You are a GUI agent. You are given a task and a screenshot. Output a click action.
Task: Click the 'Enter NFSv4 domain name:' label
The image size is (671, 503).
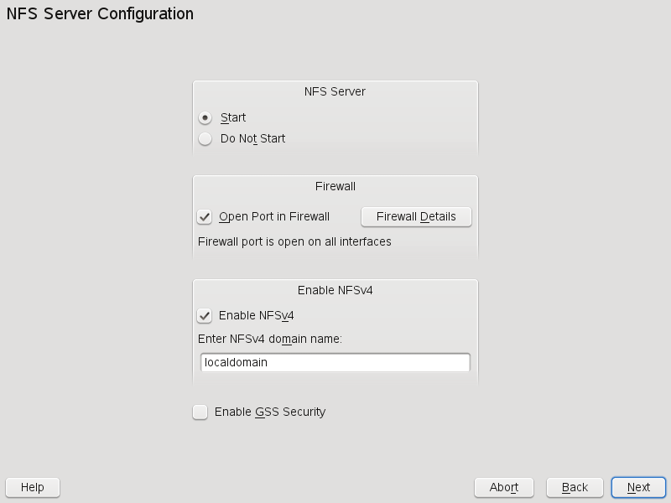pos(269,340)
